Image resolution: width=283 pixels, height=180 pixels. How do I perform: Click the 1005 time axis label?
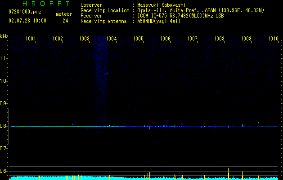pyautogui.click(x=138, y=39)
